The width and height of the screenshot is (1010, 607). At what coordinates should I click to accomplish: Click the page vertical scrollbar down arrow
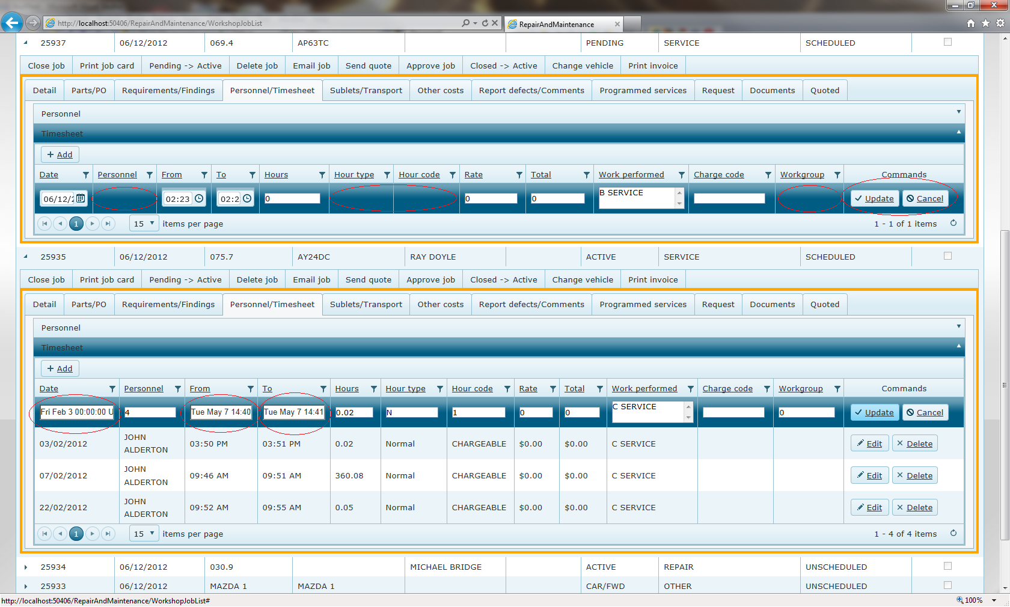[x=1005, y=589]
